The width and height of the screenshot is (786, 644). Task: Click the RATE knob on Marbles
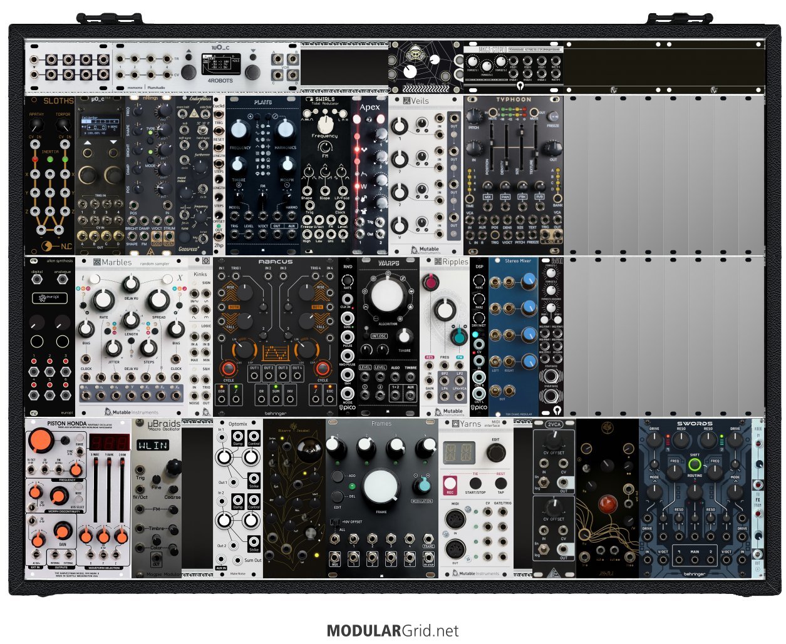click(103, 301)
